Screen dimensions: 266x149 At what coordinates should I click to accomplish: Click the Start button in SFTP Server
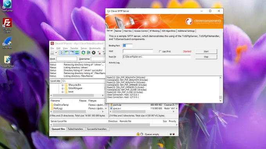pos(206,51)
